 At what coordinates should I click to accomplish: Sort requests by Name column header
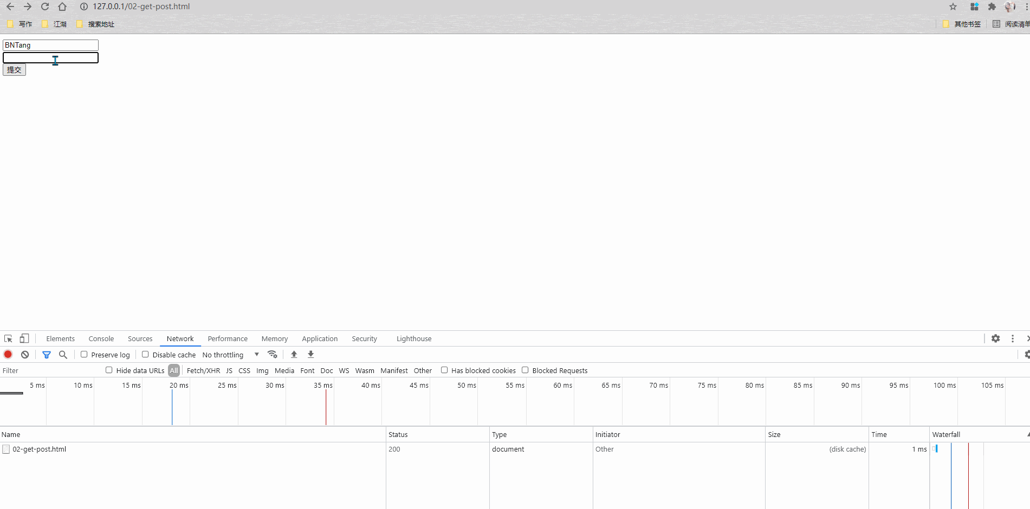tap(193, 434)
